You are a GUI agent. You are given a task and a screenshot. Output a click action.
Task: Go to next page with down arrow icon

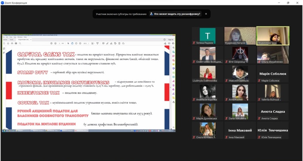[55, 43]
